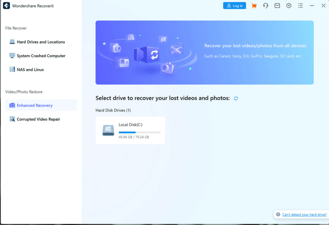Screen dimensions: 329x225
Task: Select Enhanced Recovery
Action: tap(41, 105)
